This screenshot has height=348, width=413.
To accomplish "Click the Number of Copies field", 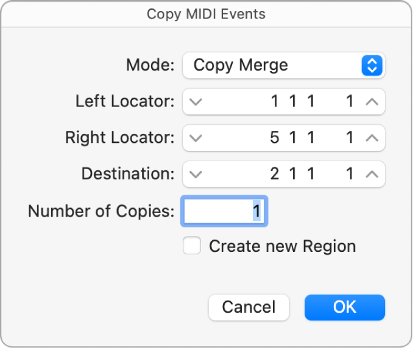I will click(224, 211).
